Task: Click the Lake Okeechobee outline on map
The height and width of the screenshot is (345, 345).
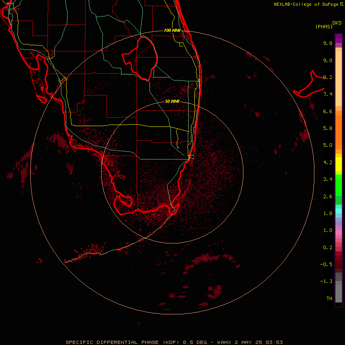Action: click(140, 58)
